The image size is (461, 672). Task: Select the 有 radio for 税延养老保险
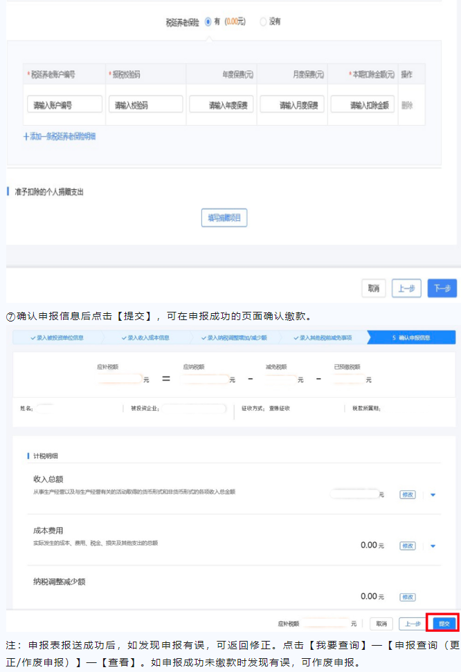coord(208,22)
